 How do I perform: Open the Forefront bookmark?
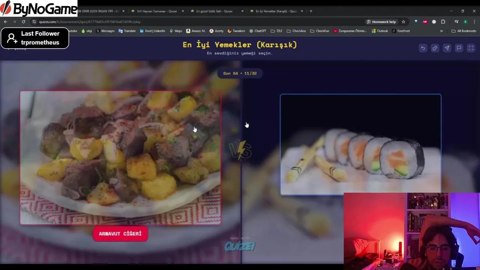click(401, 31)
